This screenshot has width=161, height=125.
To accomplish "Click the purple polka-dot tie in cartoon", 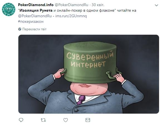I will pyautogui.click(x=81, y=100).
